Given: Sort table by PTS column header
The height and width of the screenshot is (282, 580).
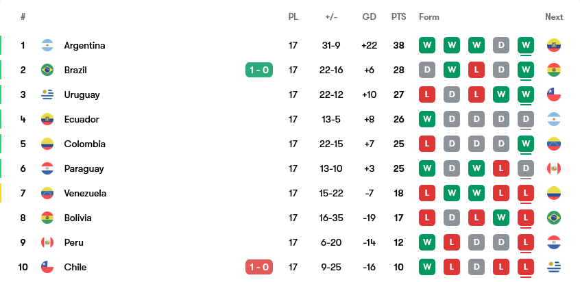Looking at the screenshot, I should (398, 16).
